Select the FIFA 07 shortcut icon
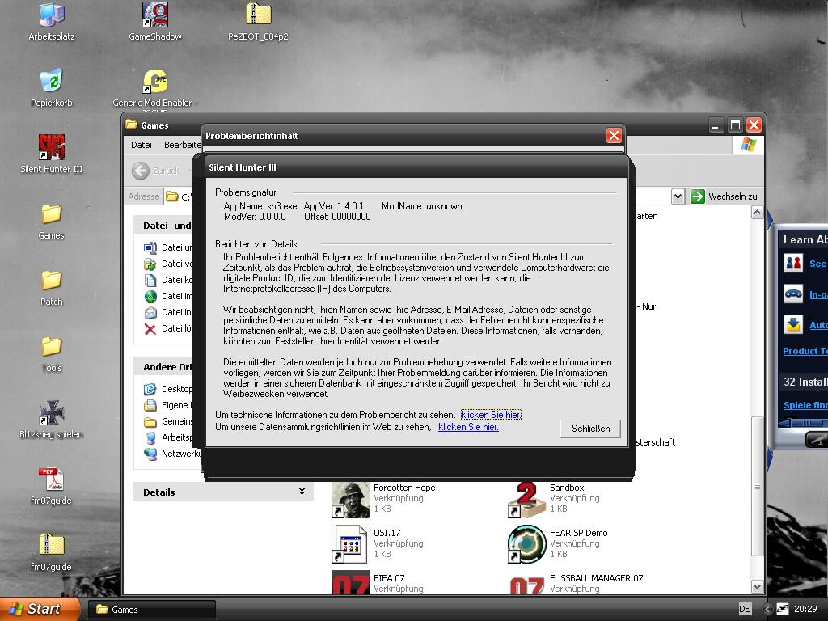 pyautogui.click(x=351, y=582)
